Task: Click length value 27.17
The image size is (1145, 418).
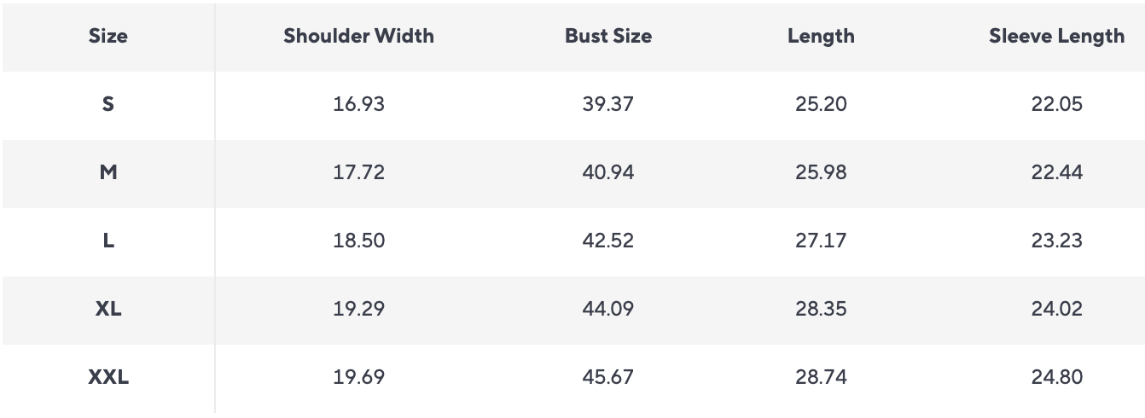Action: pos(821,241)
